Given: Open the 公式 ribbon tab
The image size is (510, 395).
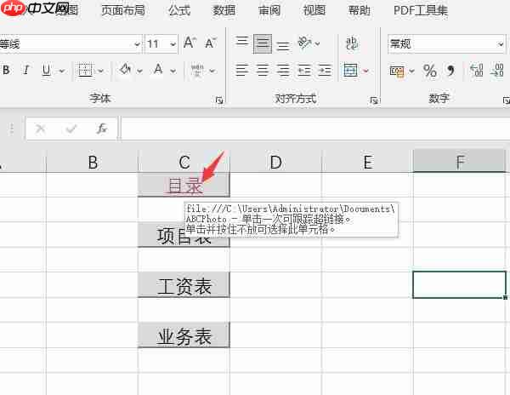Looking at the screenshot, I should click(179, 10).
